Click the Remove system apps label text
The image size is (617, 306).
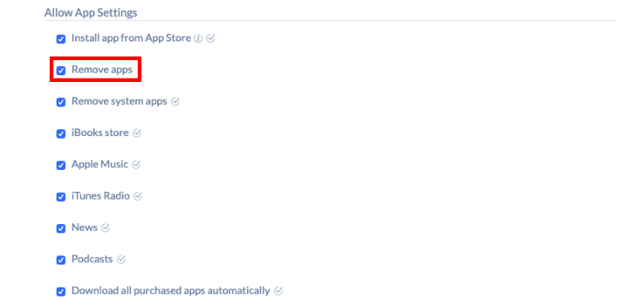point(119,101)
